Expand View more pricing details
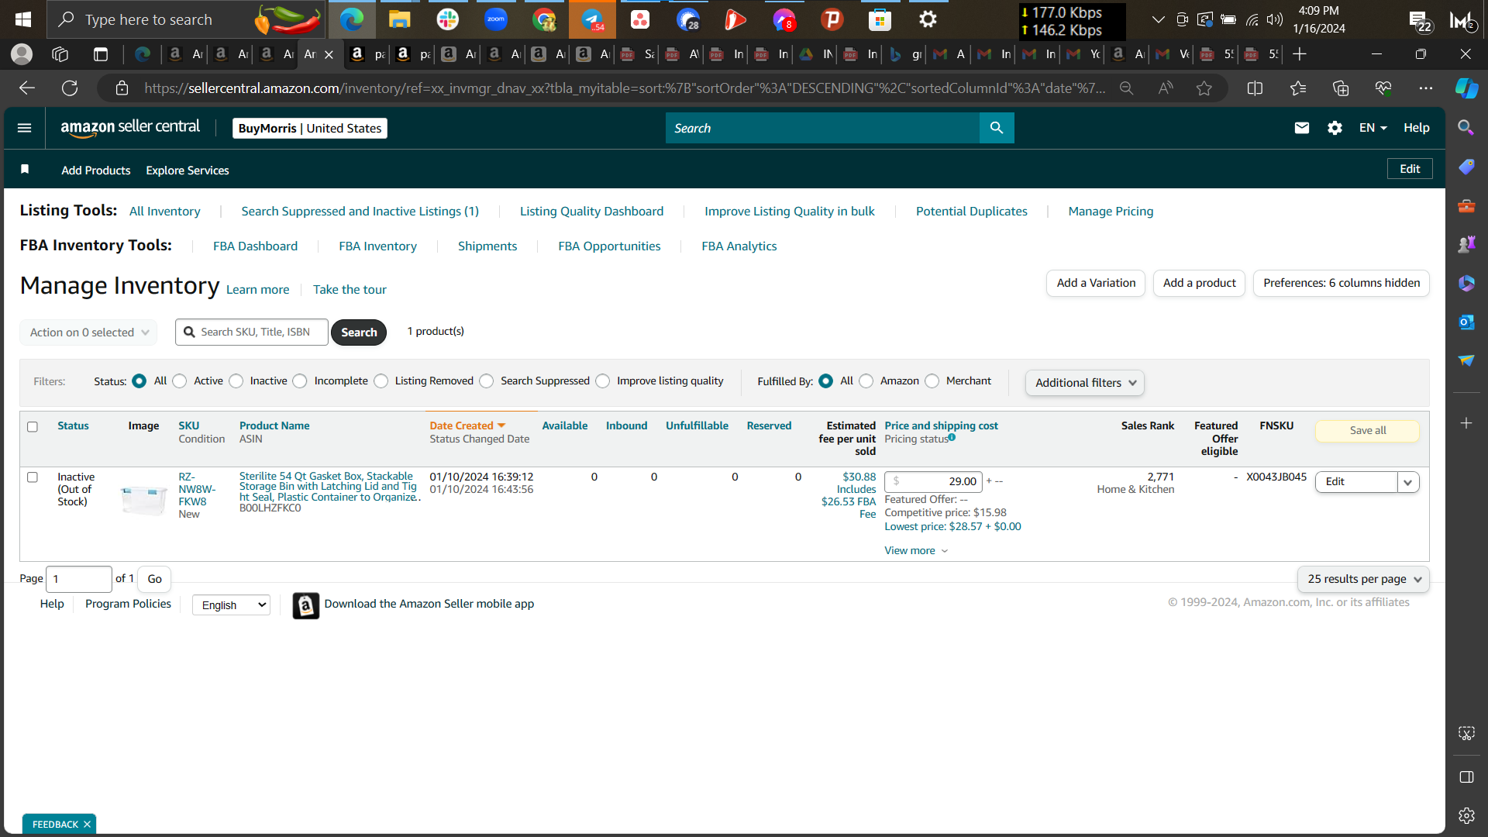Image resolution: width=1488 pixels, height=837 pixels. (916, 551)
